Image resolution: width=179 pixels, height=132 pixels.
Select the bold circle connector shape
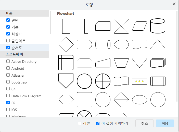84,81
